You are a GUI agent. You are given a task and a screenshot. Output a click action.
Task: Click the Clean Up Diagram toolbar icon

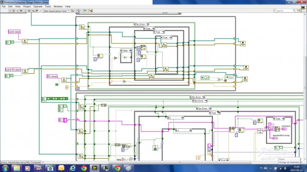90,11
